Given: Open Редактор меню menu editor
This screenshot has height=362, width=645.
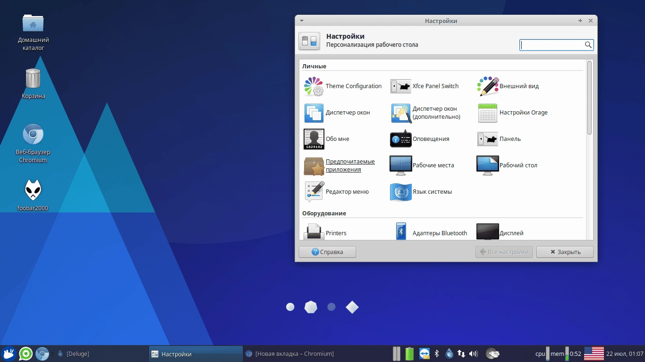Looking at the screenshot, I should coord(336,192).
